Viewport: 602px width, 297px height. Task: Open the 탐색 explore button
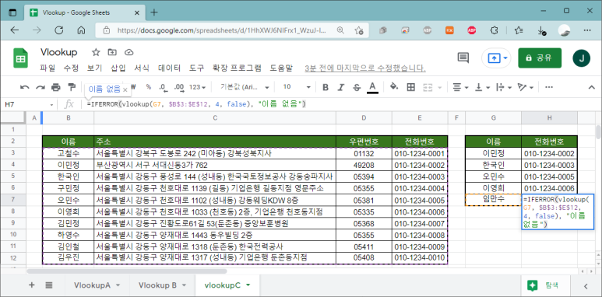(545, 285)
